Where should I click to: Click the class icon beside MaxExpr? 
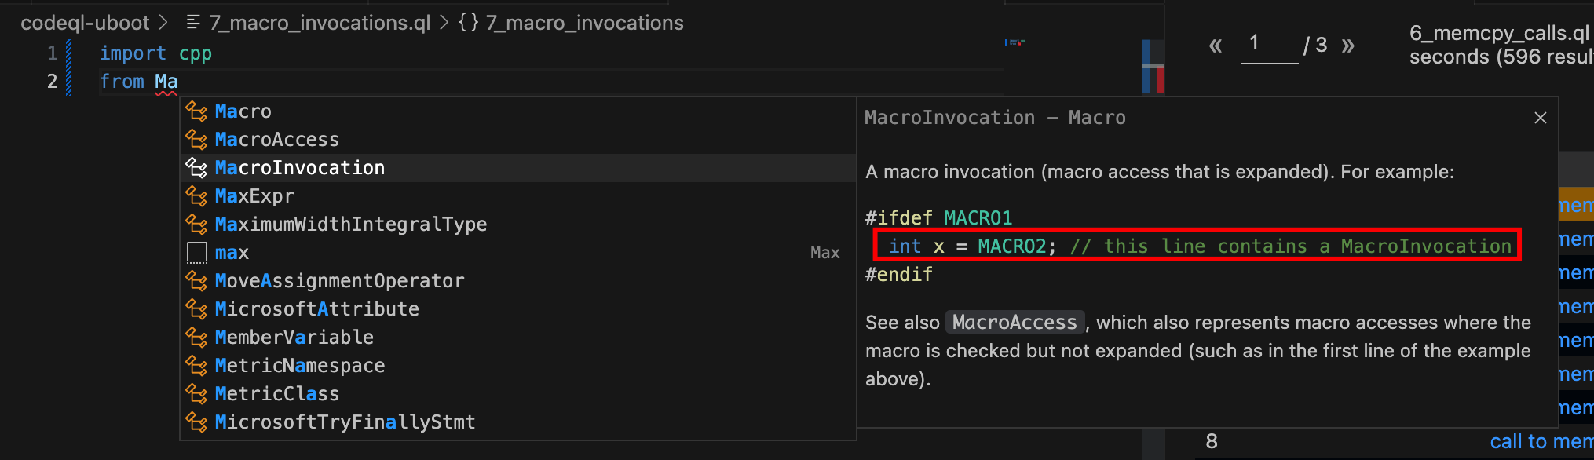pyautogui.click(x=196, y=196)
